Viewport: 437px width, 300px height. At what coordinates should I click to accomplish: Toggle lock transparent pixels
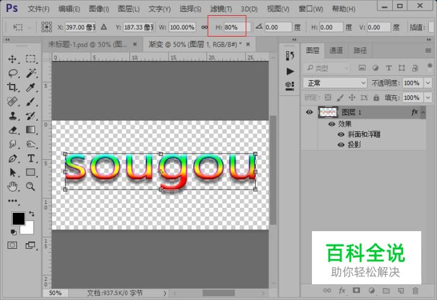(x=328, y=97)
